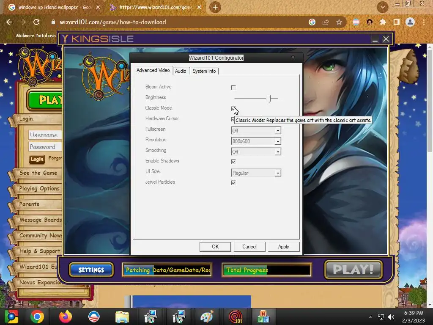Switch to the wizard101.com browser tab
433x325 pixels.
click(x=155, y=7)
